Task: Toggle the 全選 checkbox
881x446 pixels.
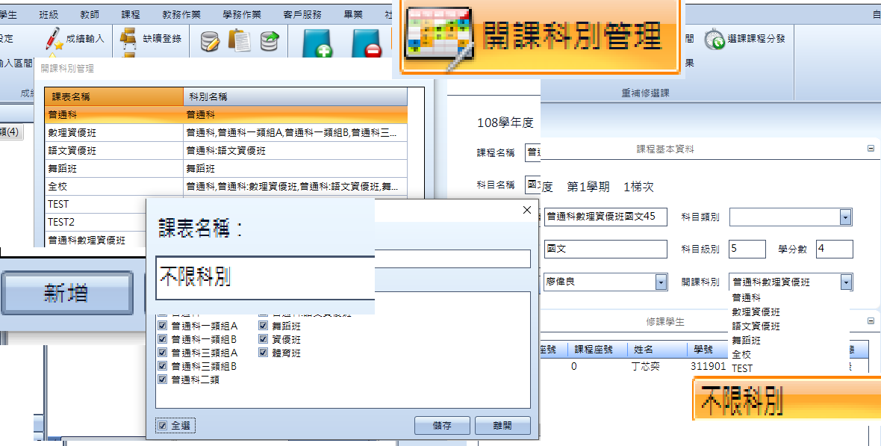Action: click(162, 426)
